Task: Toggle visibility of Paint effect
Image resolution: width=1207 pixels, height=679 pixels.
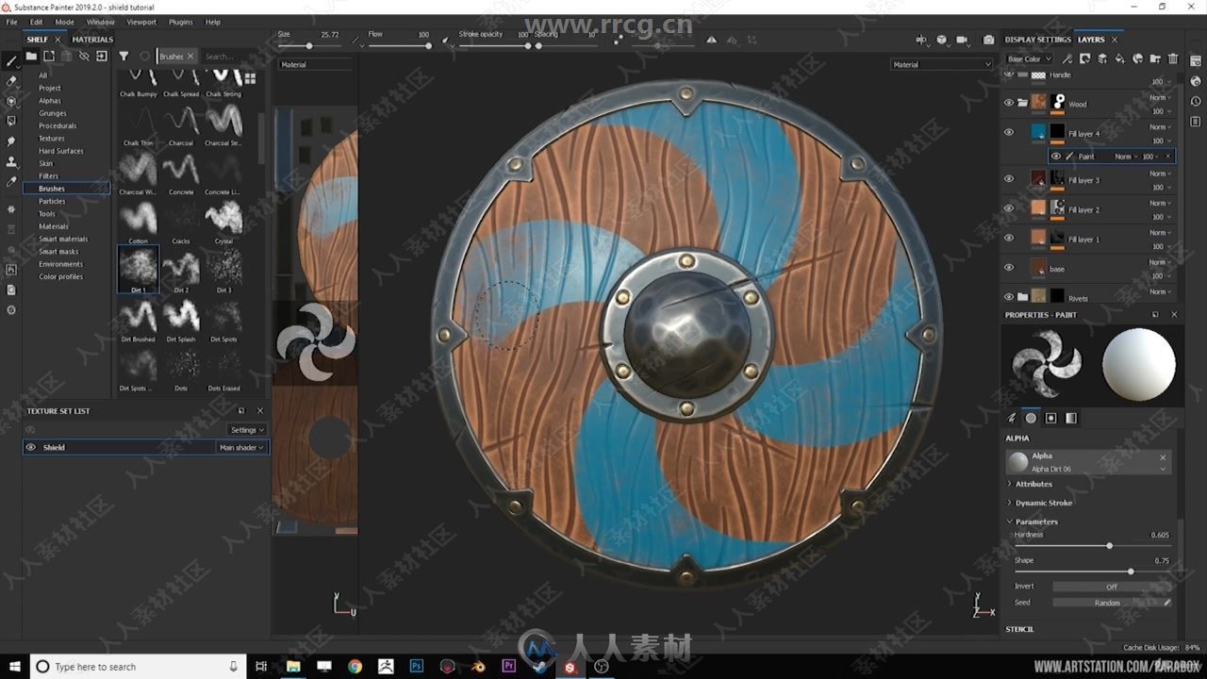Action: pos(1056,157)
